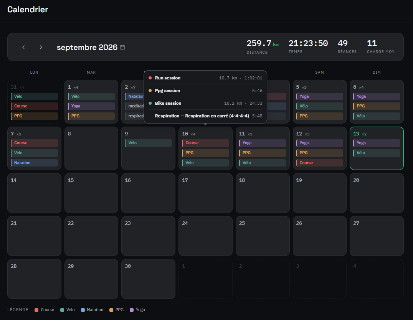The image size is (413, 320).
Task: Open Vélo session on day 10
Action: tap(205, 163)
